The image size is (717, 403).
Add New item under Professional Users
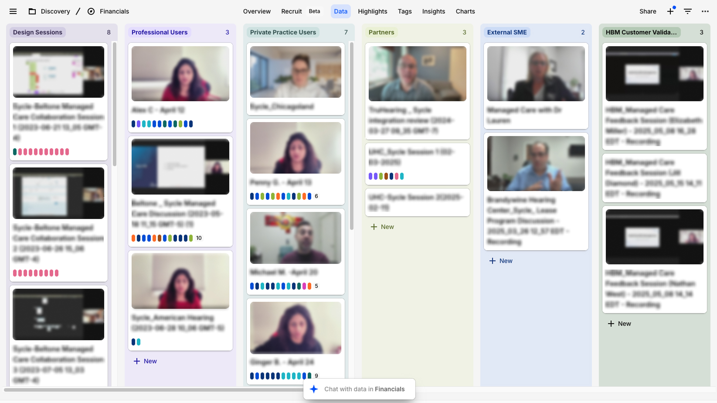tap(145, 361)
